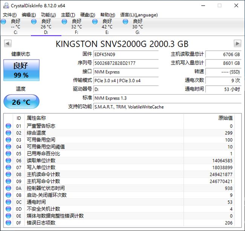This screenshot has height=231, width=245.
Task: Click status orb for attribute 0E 媒体与数据完整性错误计数
Action: pyautogui.click(x=8, y=216)
